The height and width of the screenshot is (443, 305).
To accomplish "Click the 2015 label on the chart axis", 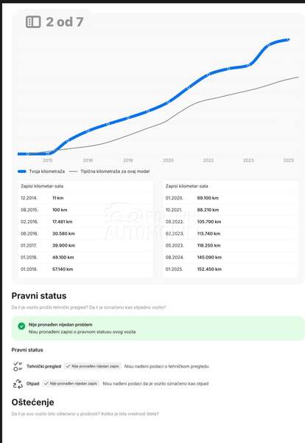I will click(x=48, y=160).
